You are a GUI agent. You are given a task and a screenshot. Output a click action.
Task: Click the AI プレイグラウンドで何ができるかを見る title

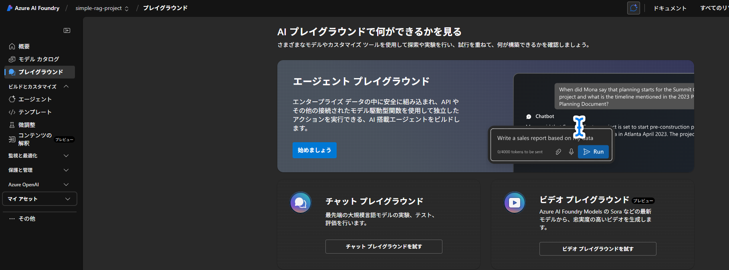point(370,32)
